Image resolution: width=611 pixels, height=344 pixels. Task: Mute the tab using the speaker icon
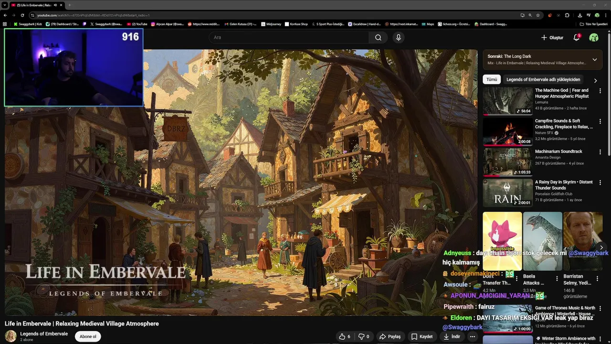[x=55, y=5]
